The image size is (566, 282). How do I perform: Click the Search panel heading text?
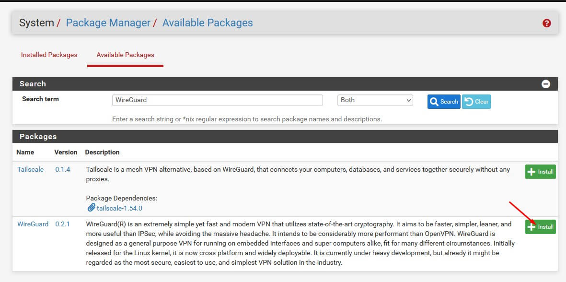[33, 84]
